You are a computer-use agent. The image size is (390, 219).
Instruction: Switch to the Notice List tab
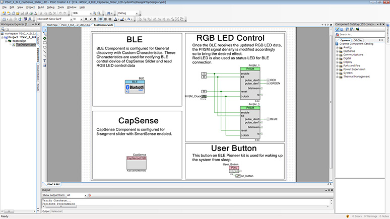coord(56,211)
